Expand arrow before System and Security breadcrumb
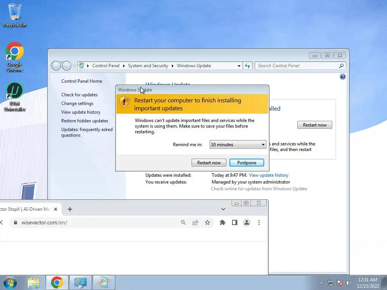Viewport: 387px width, 290px height. [x=124, y=66]
